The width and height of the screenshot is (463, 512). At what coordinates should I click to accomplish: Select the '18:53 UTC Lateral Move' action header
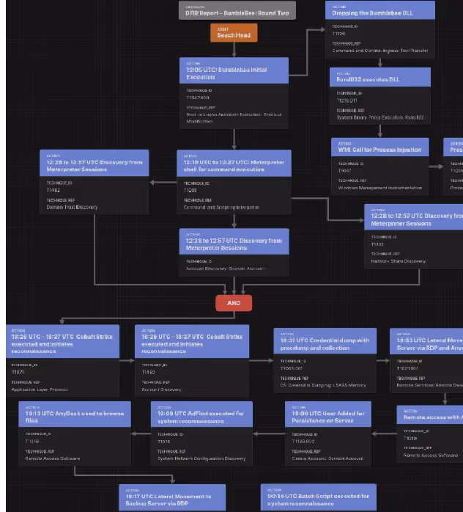[426, 342]
